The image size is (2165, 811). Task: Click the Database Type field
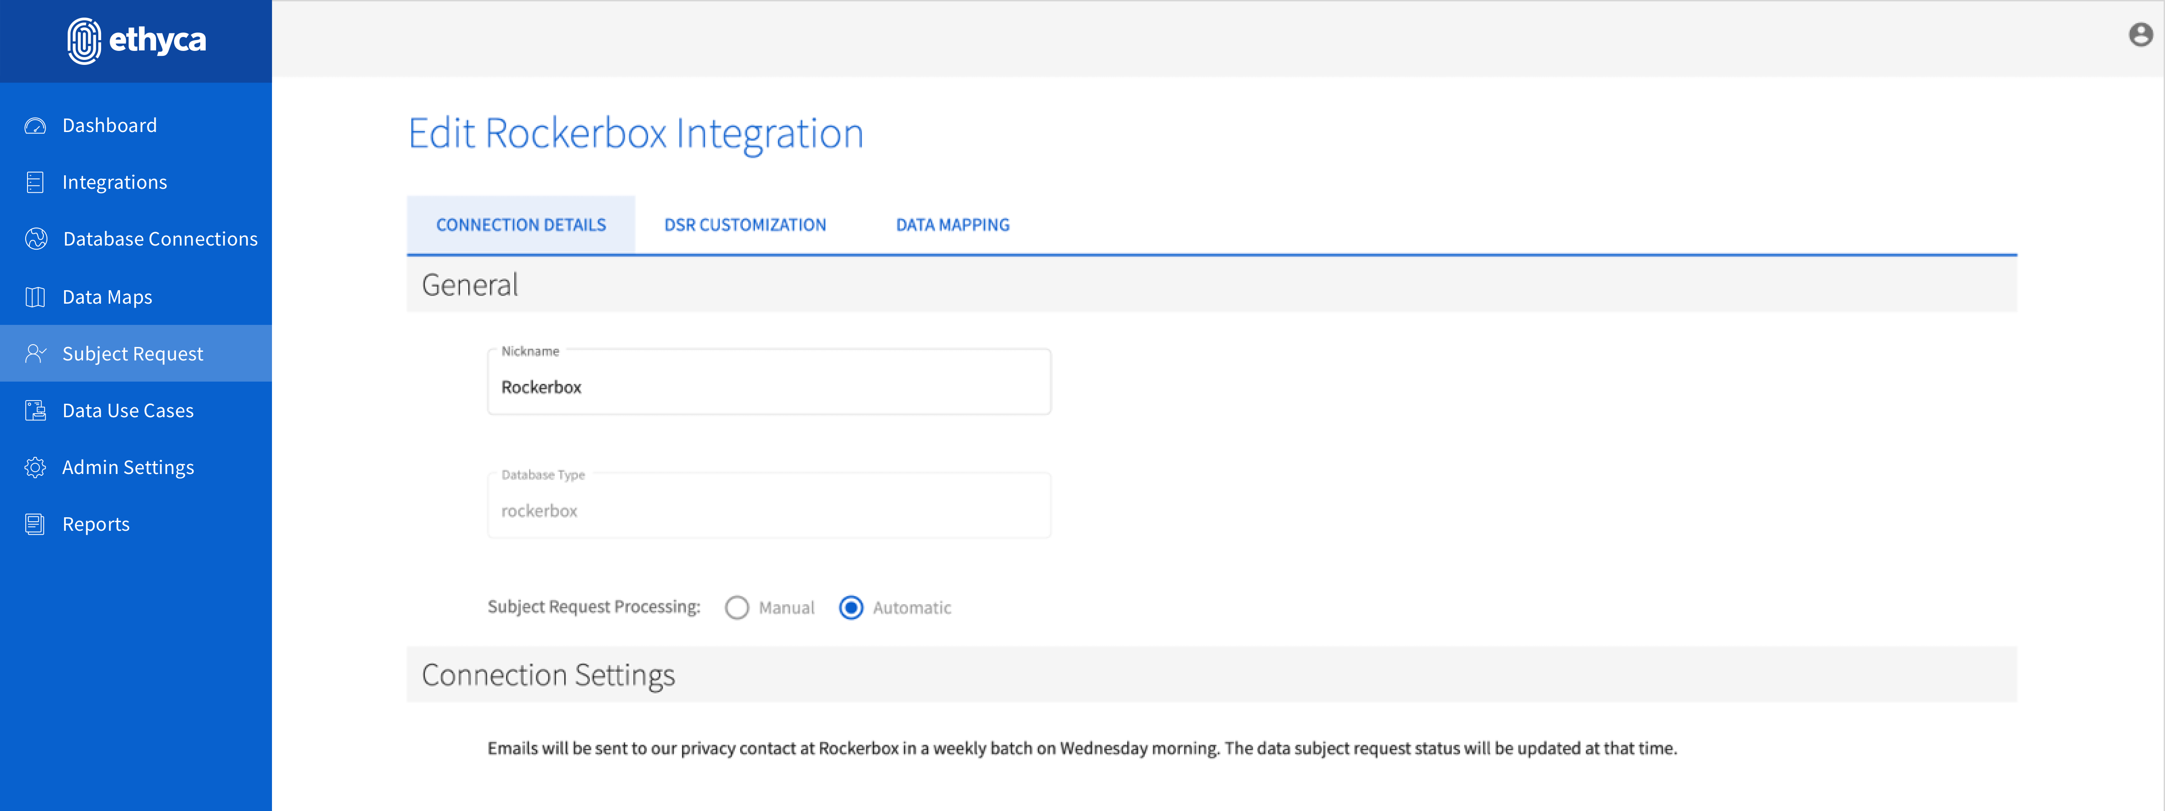(x=768, y=510)
